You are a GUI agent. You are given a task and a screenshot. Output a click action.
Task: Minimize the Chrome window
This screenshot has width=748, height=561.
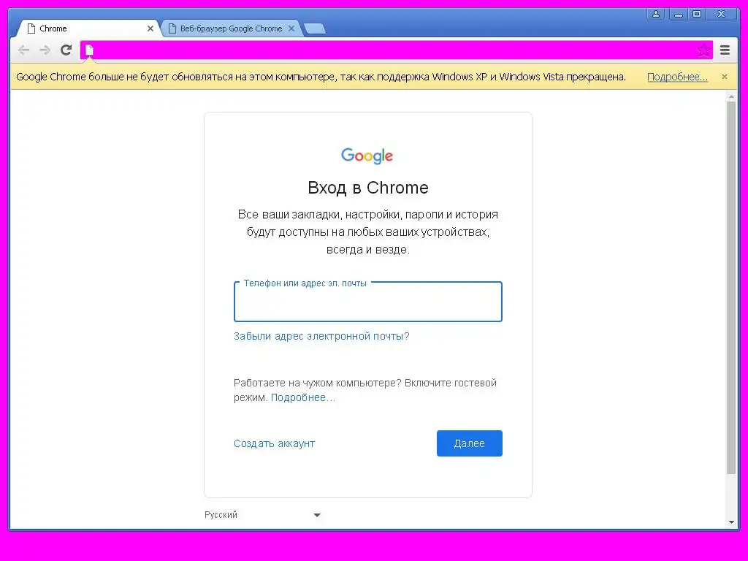tap(679, 14)
